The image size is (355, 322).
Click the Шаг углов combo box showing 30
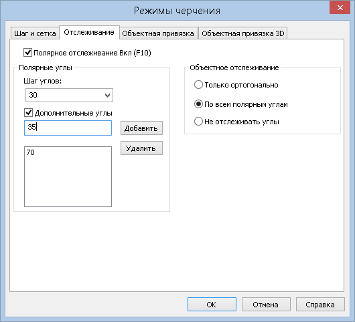click(69, 95)
